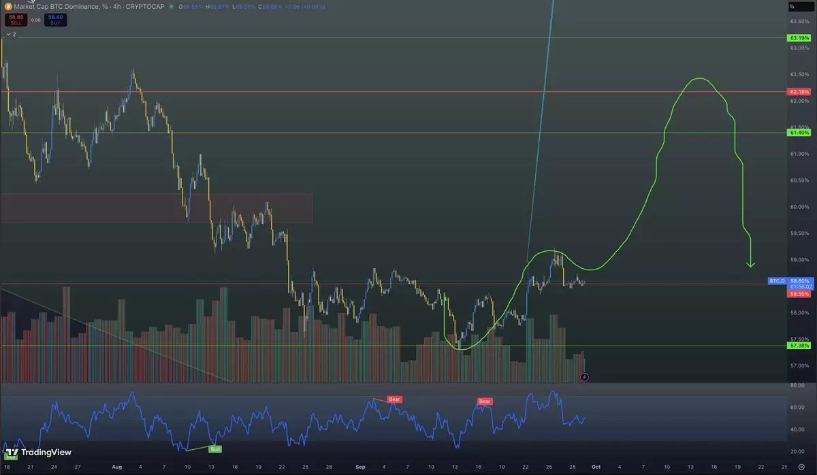The height and width of the screenshot is (475, 817).
Task: Select the green 63.19% price level label
Action: (x=799, y=38)
